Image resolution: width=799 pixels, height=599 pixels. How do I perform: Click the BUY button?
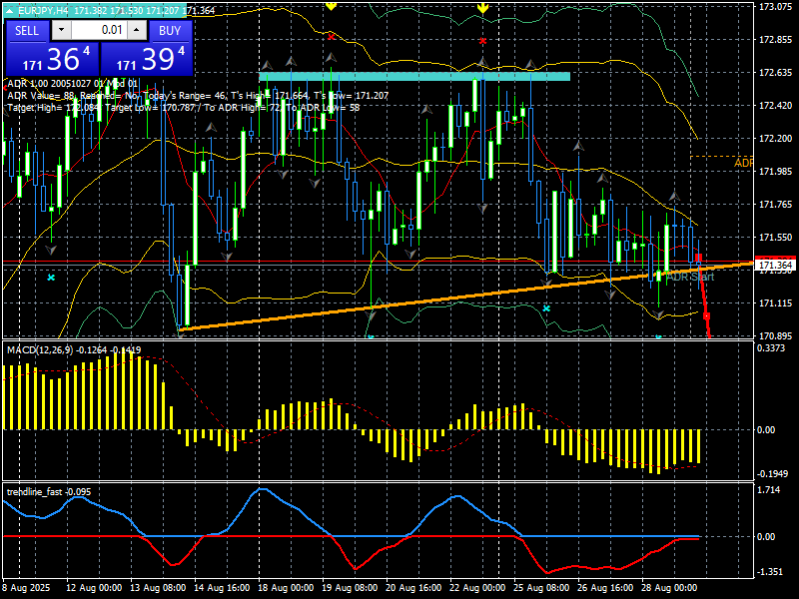click(170, 31)
